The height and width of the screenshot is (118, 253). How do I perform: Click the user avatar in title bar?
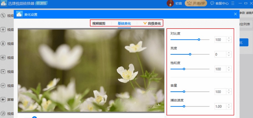[170, 3]
